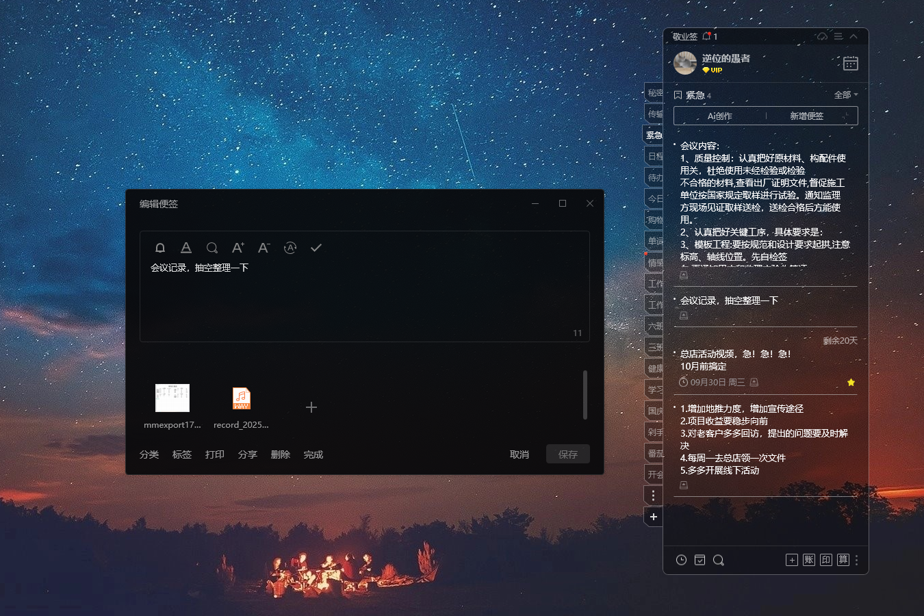Mark note done with the checkmark icon

pos(316,248)
